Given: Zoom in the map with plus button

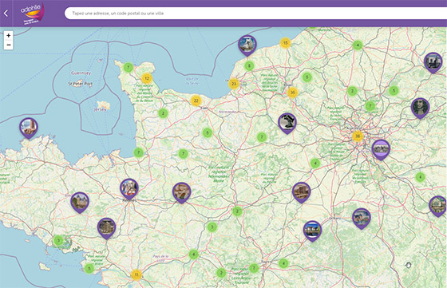Looking at the screenshot, I should [x=9, y=36].
